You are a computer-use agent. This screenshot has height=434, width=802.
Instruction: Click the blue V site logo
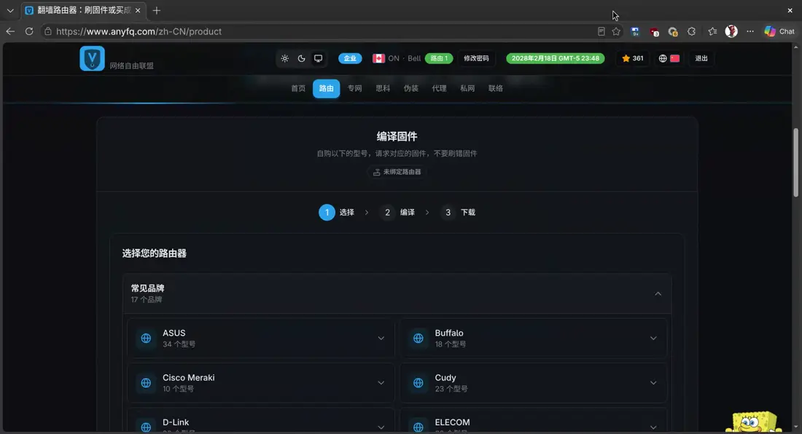coord(92,58)
